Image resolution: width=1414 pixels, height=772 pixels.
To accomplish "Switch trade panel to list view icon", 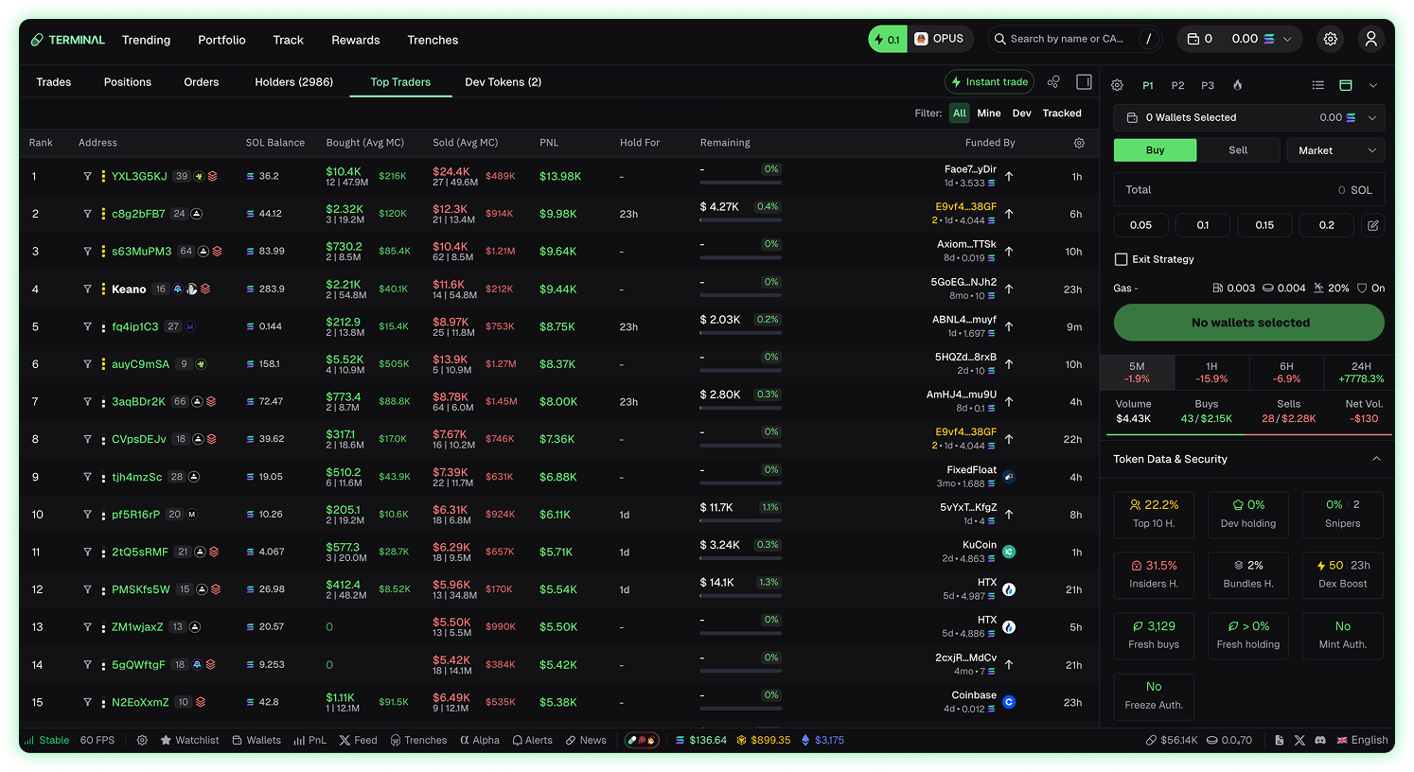I will 1317,85.
